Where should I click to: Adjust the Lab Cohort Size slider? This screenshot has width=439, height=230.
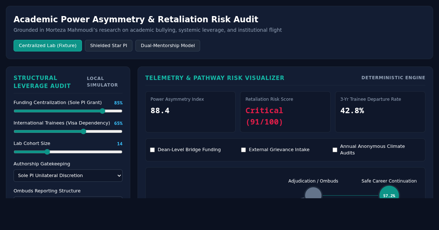pos(68,152)
